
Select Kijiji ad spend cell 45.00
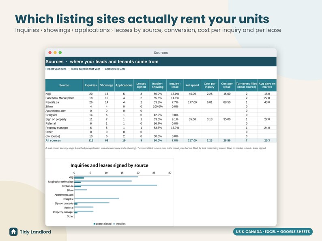point(192,94)
